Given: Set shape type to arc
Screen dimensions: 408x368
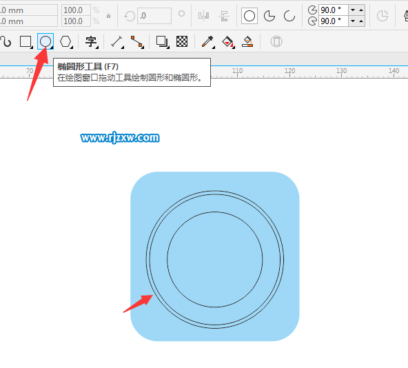Looking at the screenshot, I should tap(289, 16).
